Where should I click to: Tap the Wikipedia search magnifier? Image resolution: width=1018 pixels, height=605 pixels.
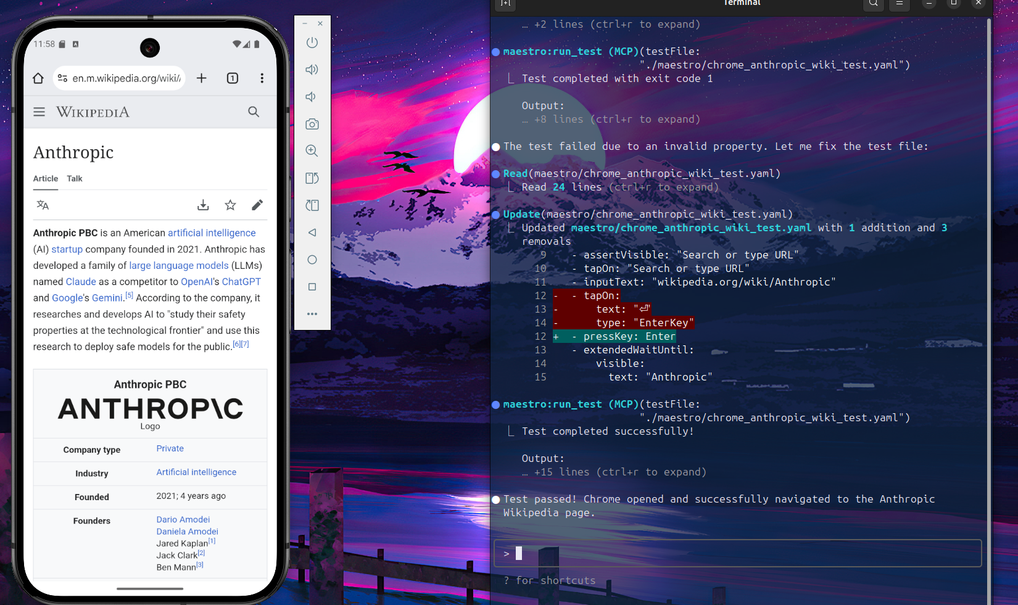(254, 112)
